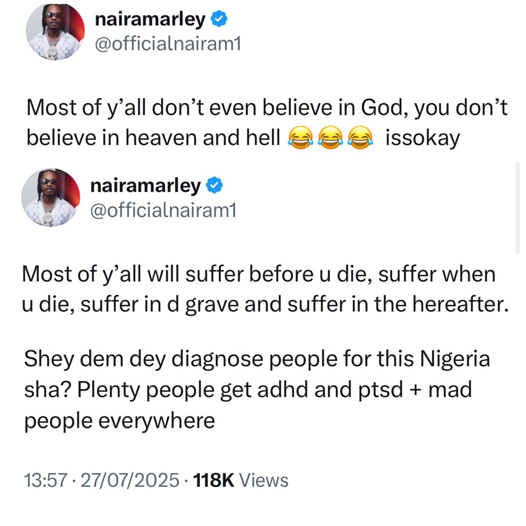Image resolution: width=526 pixels, height=526 pixels.
Task: Click the scrollbar on the right edge
Action: (517, 208)
